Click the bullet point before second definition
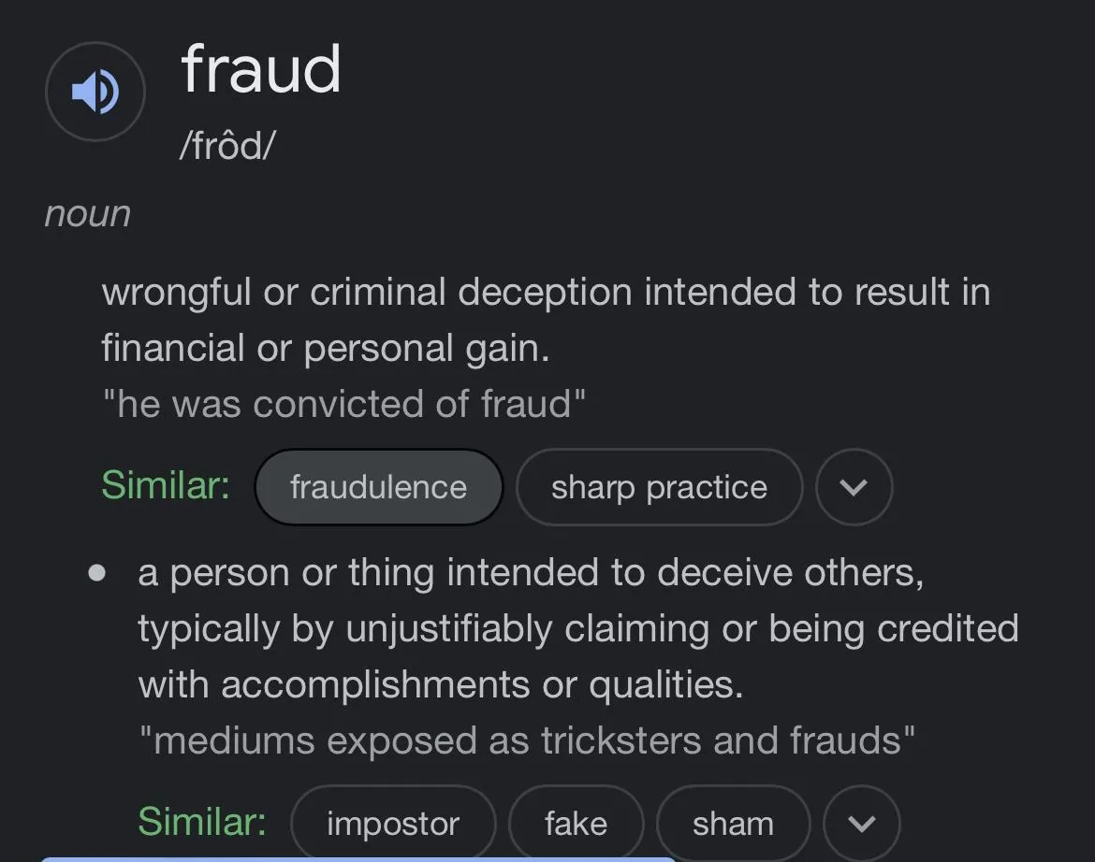This screenshot has width=1095, height=862. [97, 573]
